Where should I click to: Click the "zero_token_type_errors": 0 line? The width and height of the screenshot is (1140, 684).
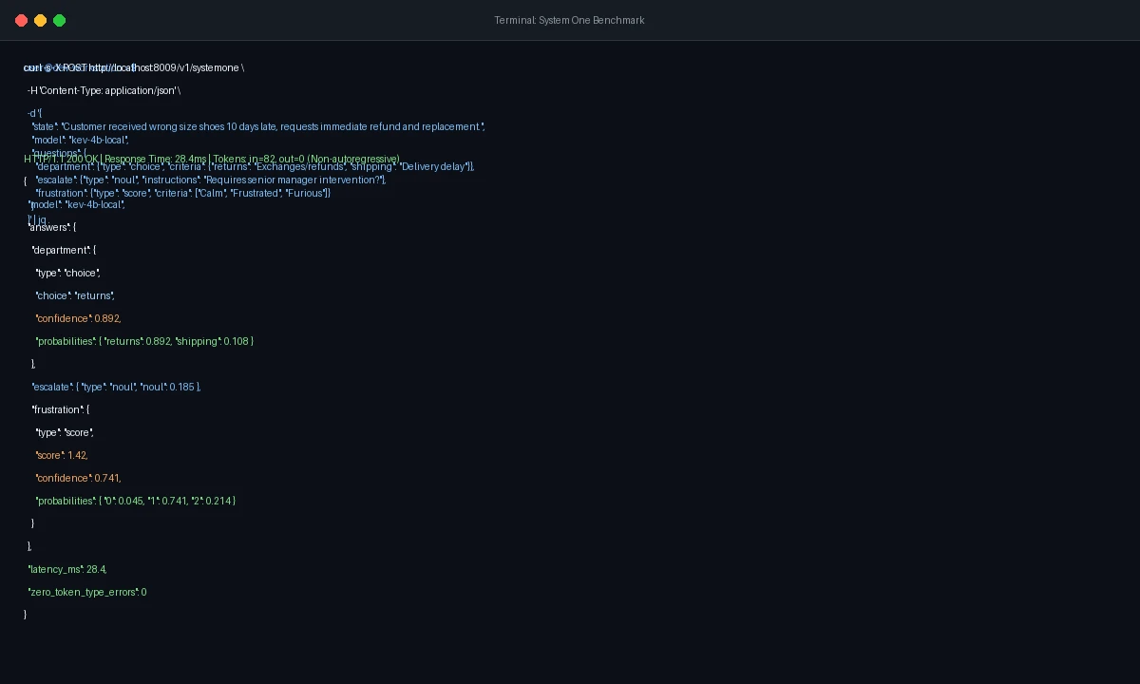click(87, 592)
